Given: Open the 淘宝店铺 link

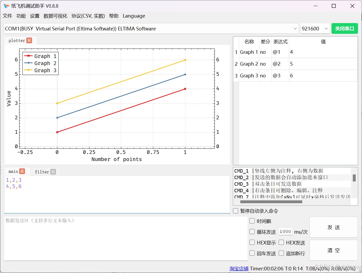Looking at the screenshot, I should 239,269.
